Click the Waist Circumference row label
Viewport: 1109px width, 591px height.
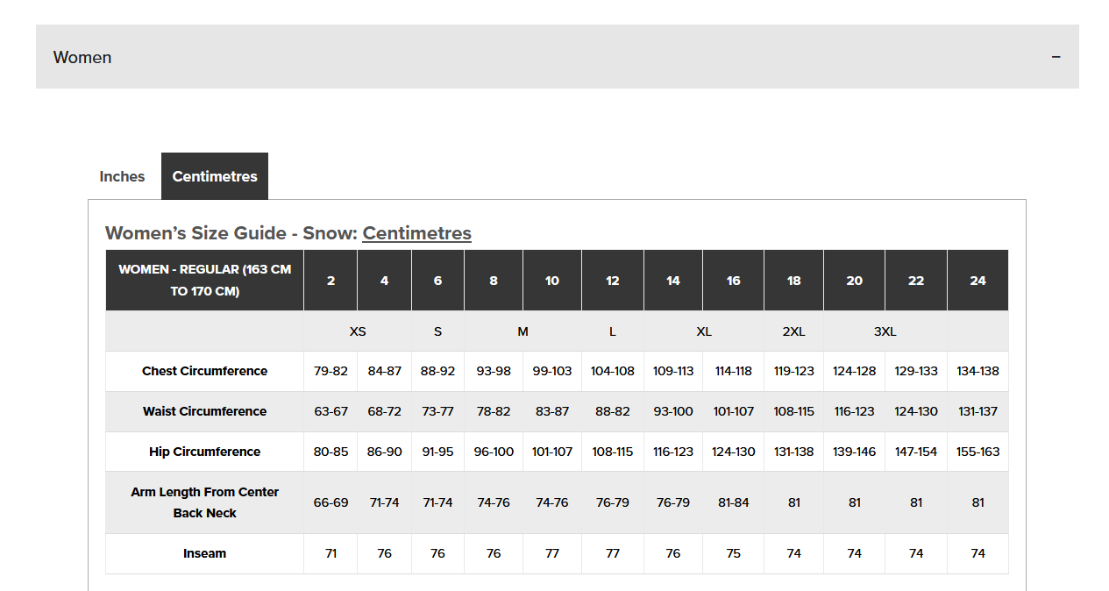(204, 411)
